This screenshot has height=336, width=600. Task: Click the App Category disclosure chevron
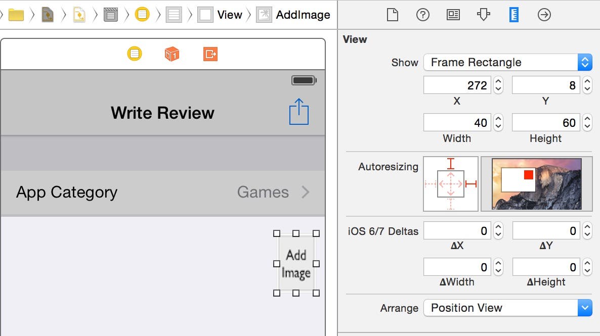(306, 192)
